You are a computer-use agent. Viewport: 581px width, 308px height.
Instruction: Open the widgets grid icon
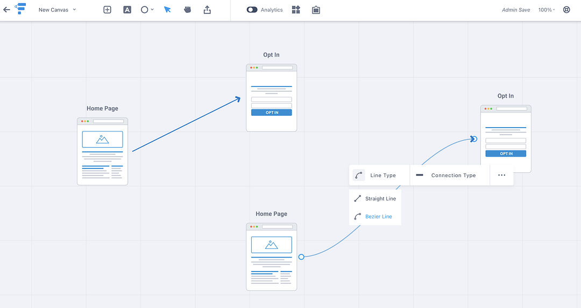click(296, 10)
